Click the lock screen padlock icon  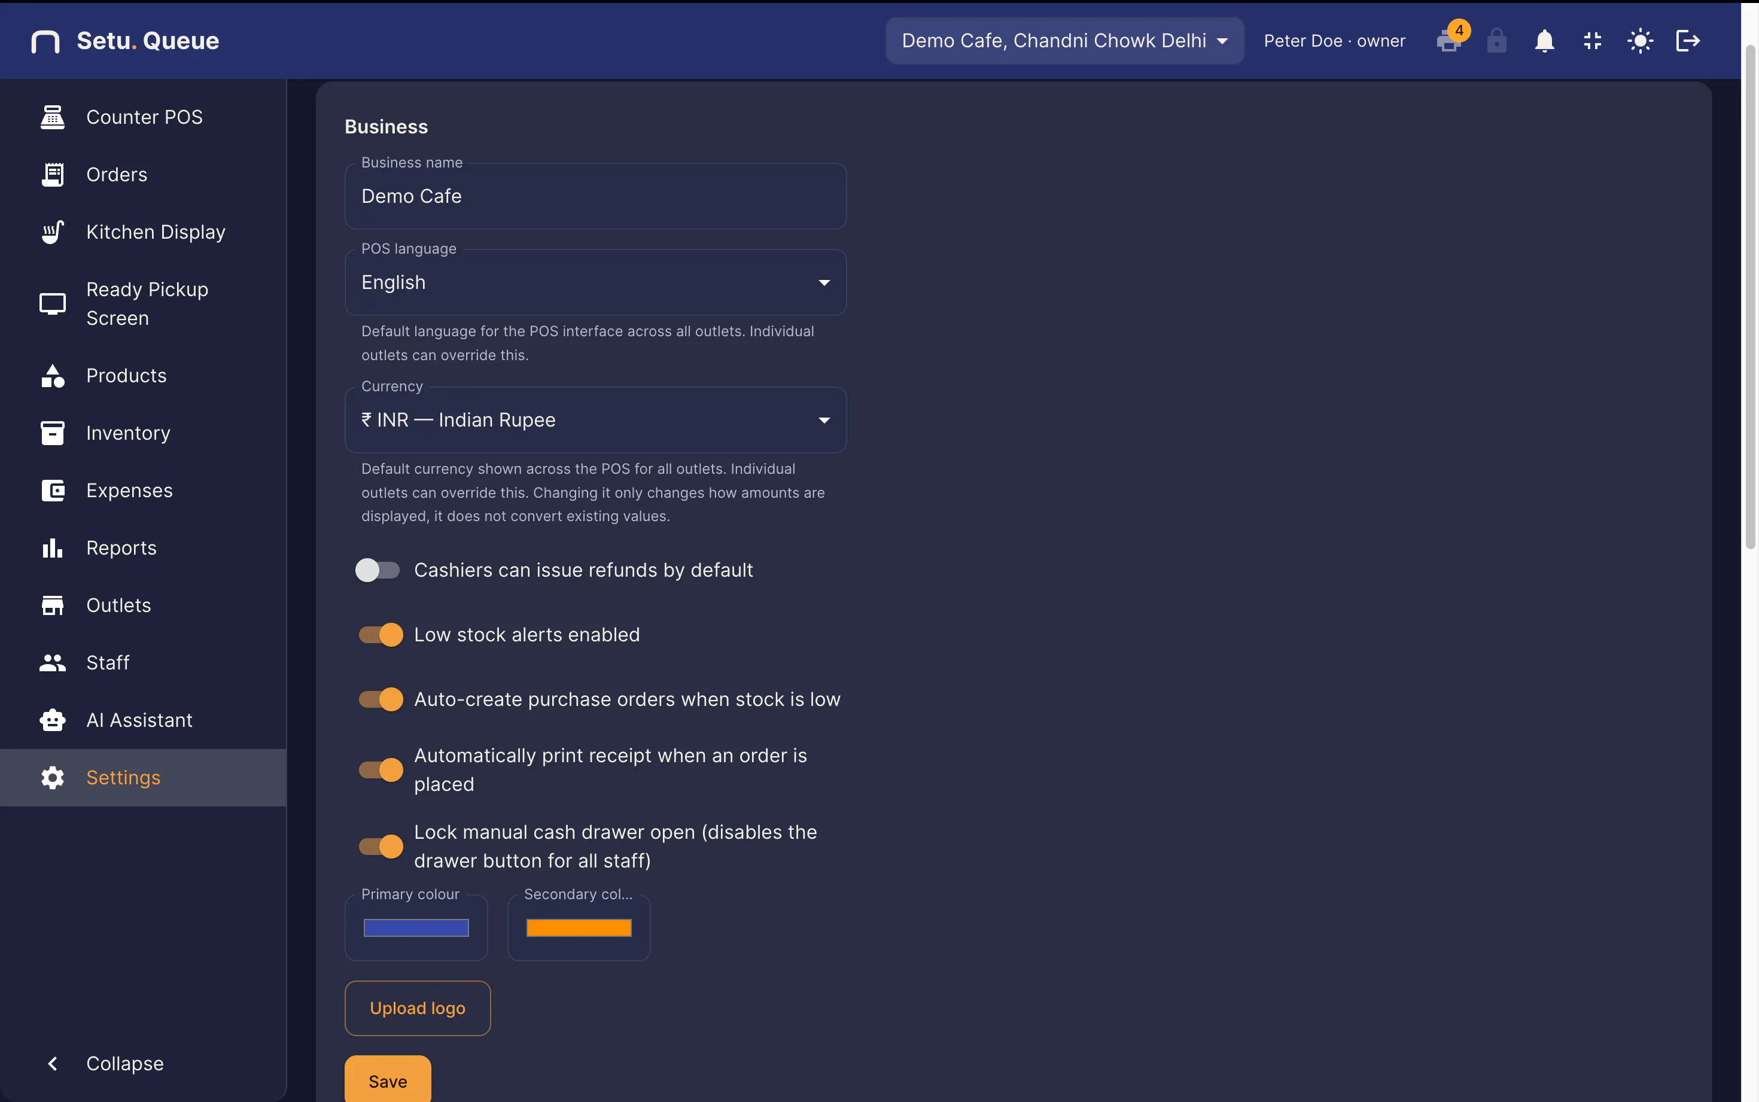pyautogui.click(x=1497, y=41)
